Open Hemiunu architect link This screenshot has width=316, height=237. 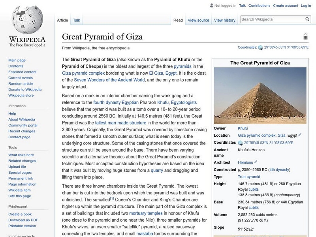click(x=245, y=162)
